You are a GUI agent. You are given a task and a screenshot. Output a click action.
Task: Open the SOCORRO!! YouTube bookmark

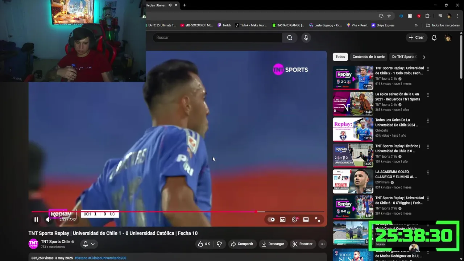pyautogui.click(x=197, y=25)
